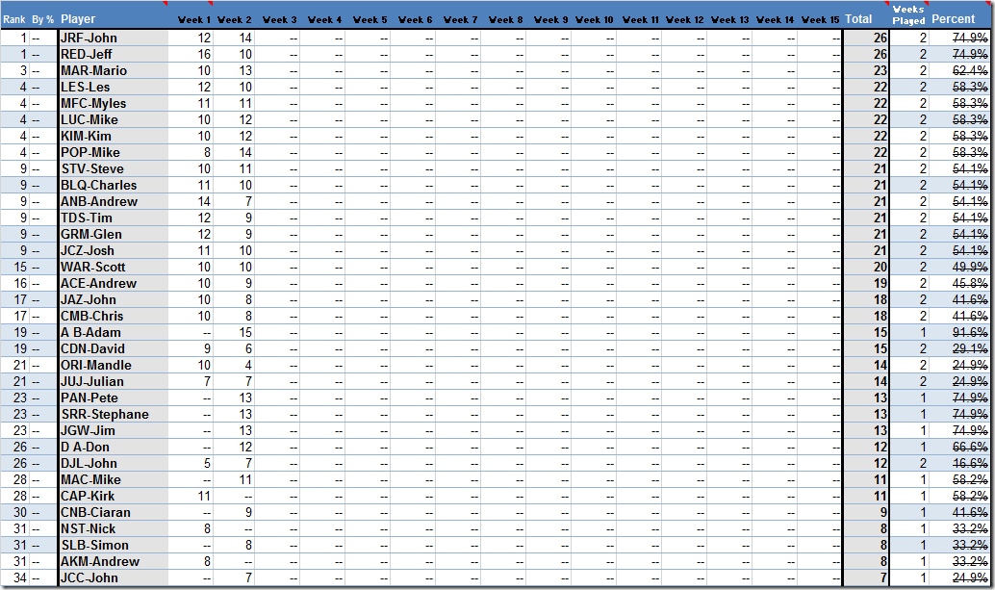995x590 pixels.
Task: Click player name LUC-Mike
Action: pyautogui.click(x=89, y=120)
